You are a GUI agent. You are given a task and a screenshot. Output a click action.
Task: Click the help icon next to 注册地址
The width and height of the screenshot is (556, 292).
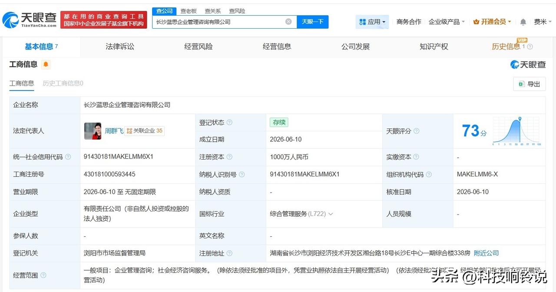[229, 253]
